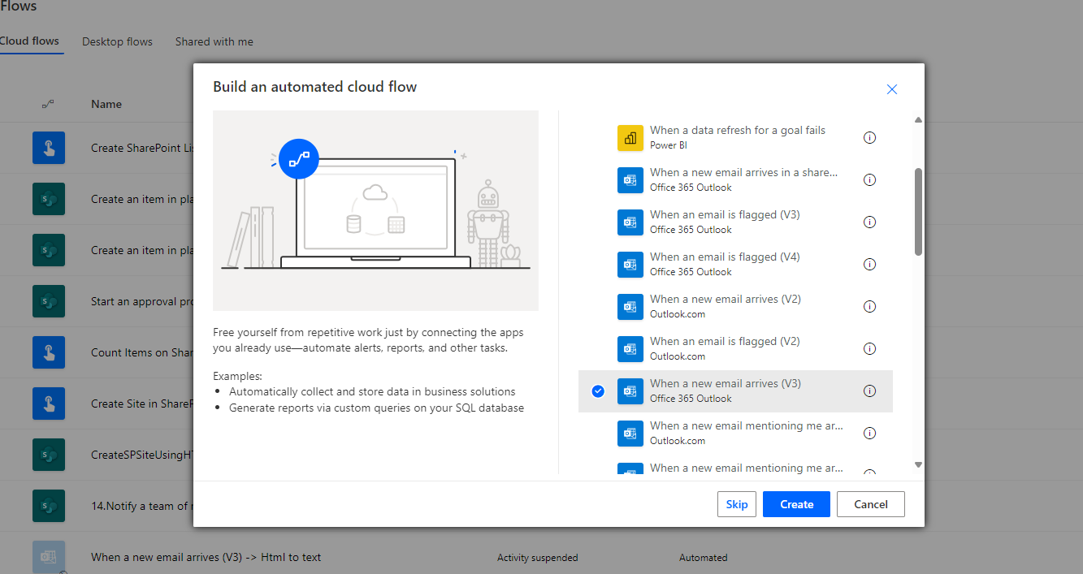Click the Activity suspended status text
The image size is (1083, 574).
coord(538,558)
